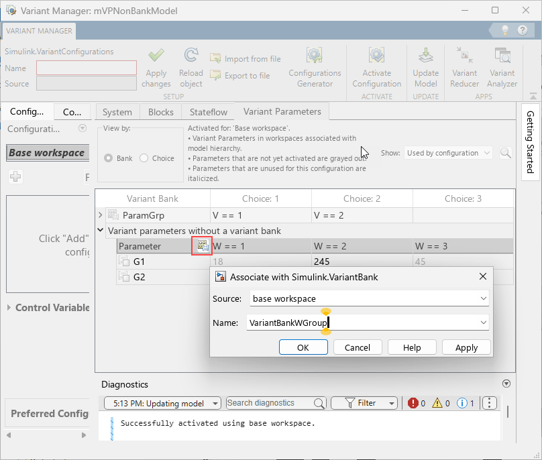Open the Name dropdown arrow in dialog
The image size is (542, 460).
[x=483, y=323]
